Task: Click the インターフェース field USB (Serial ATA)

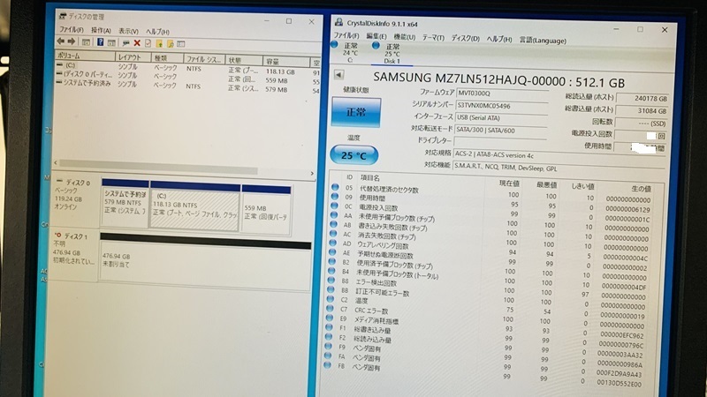Action: [x=500, y=118]
